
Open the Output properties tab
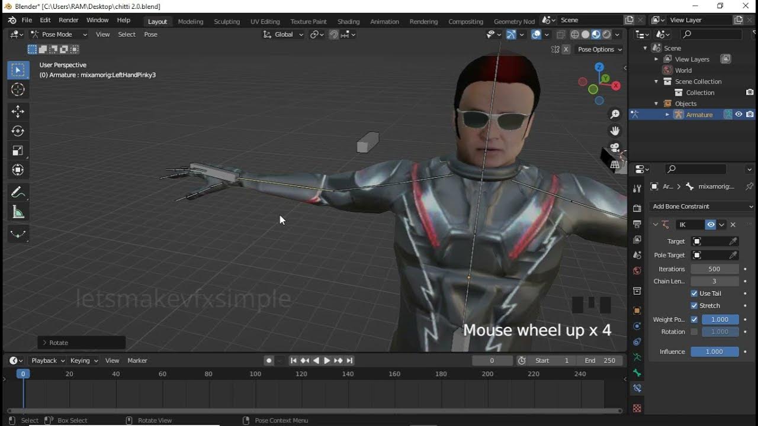pos(637,224)
